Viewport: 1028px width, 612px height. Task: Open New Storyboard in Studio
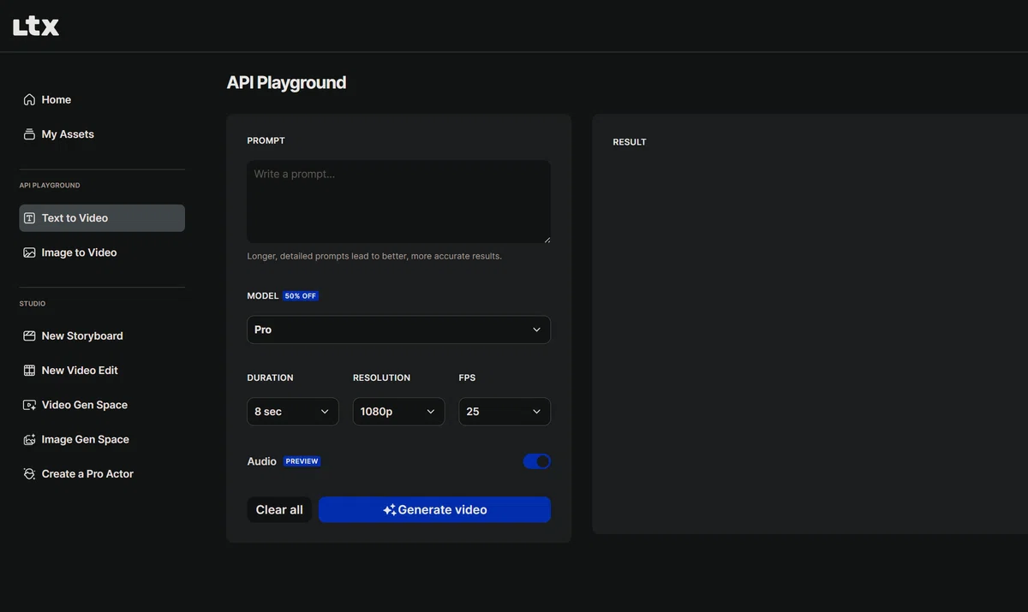point(102,336)
